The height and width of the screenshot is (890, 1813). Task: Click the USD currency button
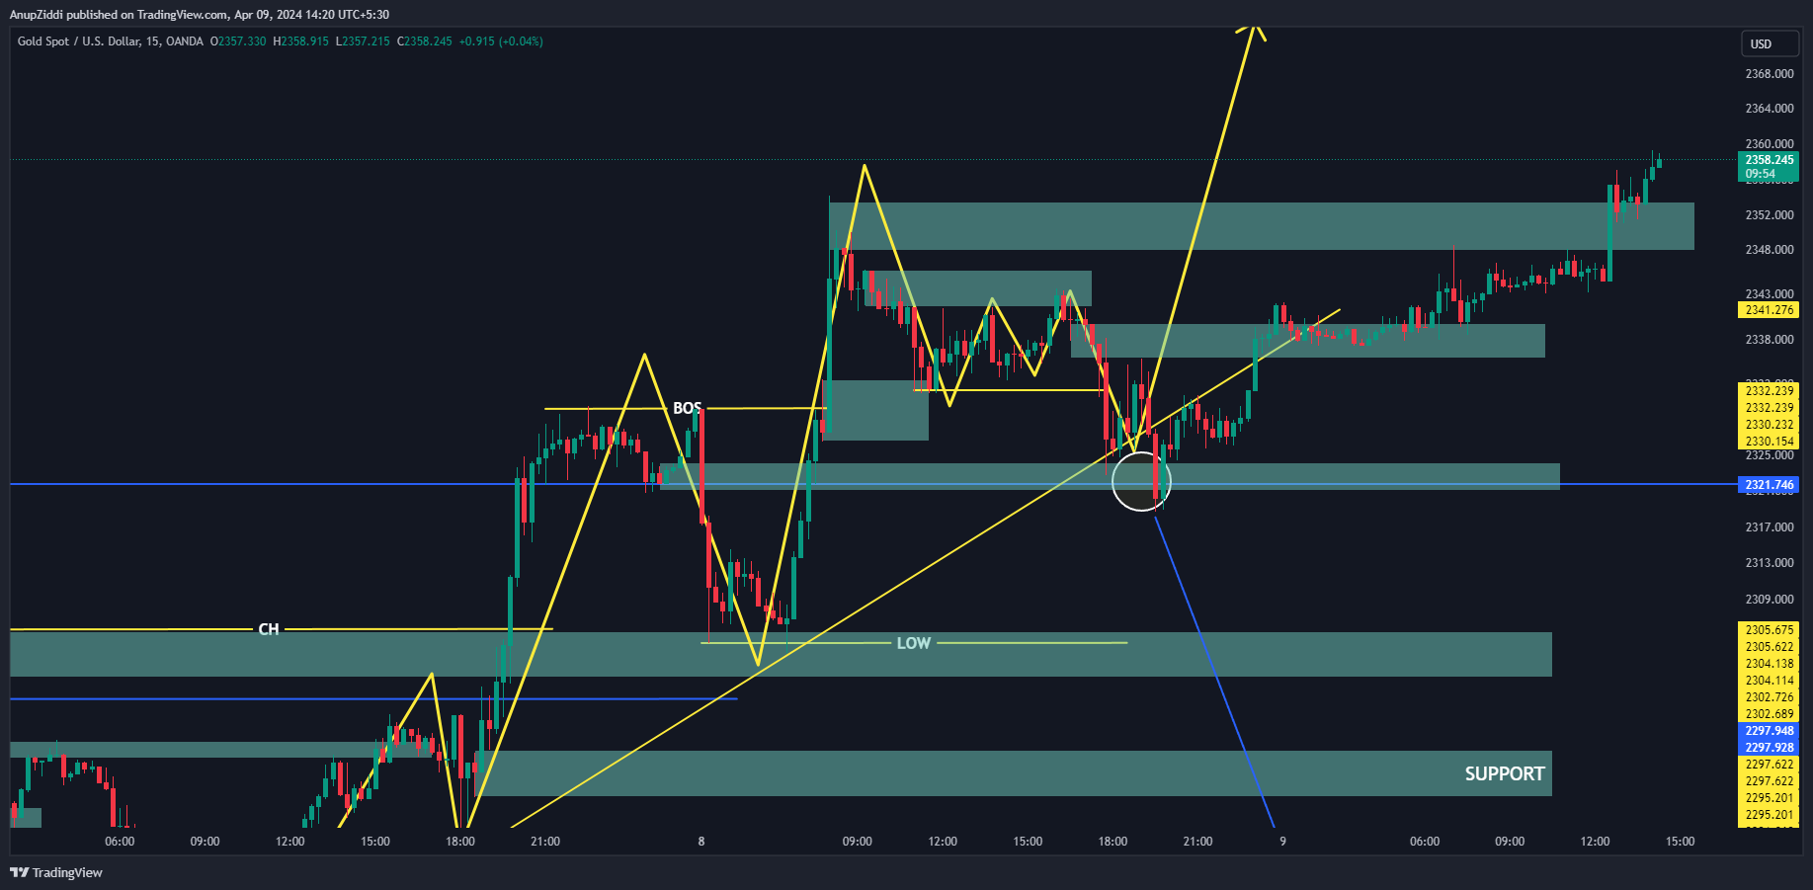coord(1770,43)
